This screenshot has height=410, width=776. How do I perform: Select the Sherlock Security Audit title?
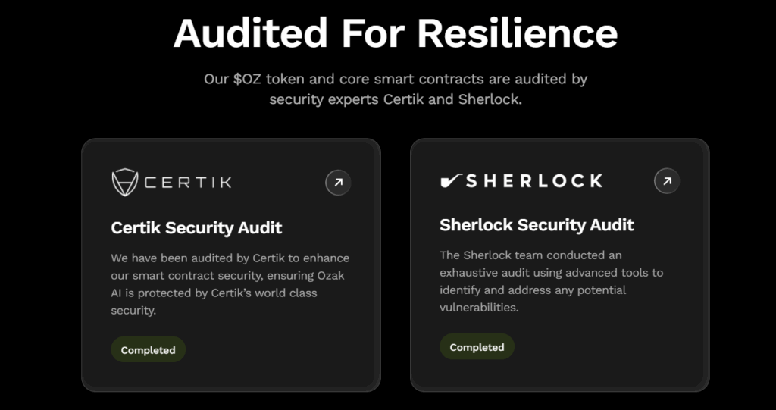(x=537, y=225)
